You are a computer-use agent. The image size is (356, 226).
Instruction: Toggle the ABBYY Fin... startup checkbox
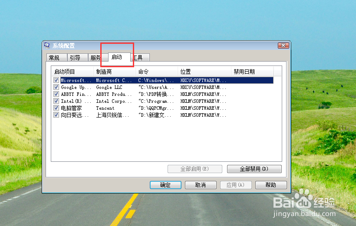(56, 94)
